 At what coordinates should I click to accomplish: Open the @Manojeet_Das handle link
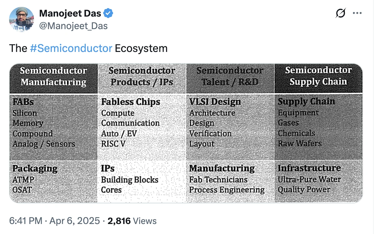73,26
